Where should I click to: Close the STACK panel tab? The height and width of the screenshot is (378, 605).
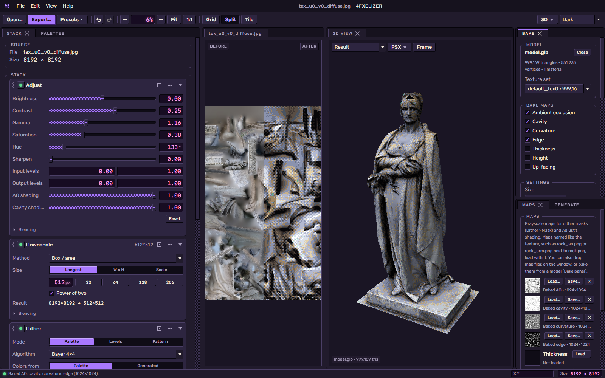click(x=27, y=33)
